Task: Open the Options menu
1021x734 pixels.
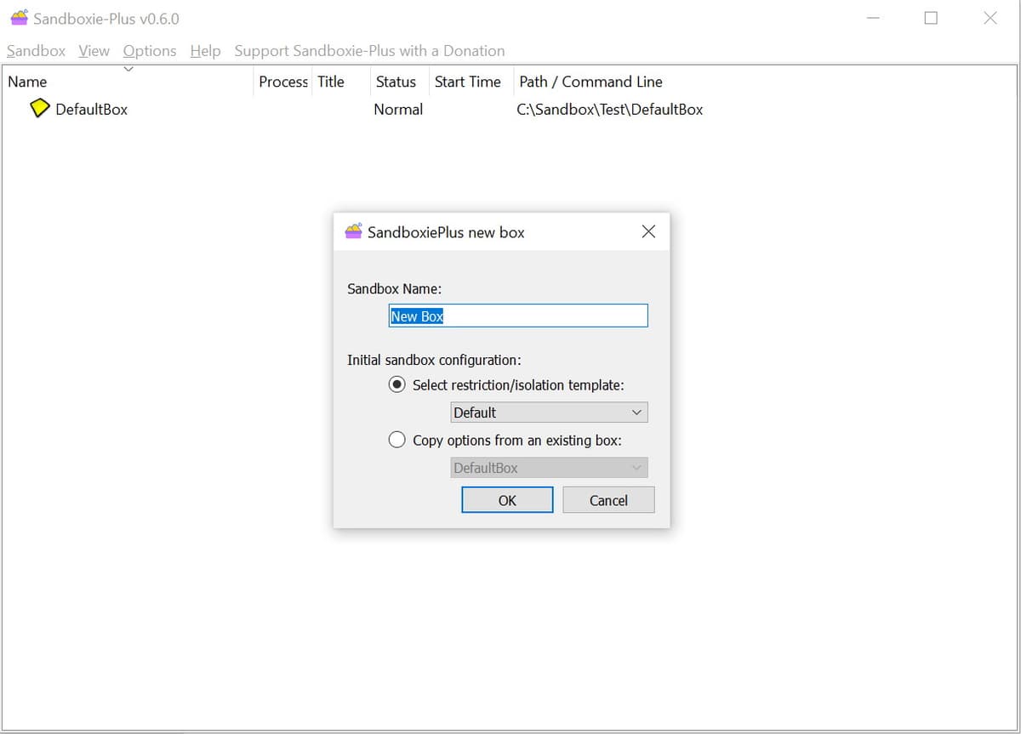Action: click(150, 51)
